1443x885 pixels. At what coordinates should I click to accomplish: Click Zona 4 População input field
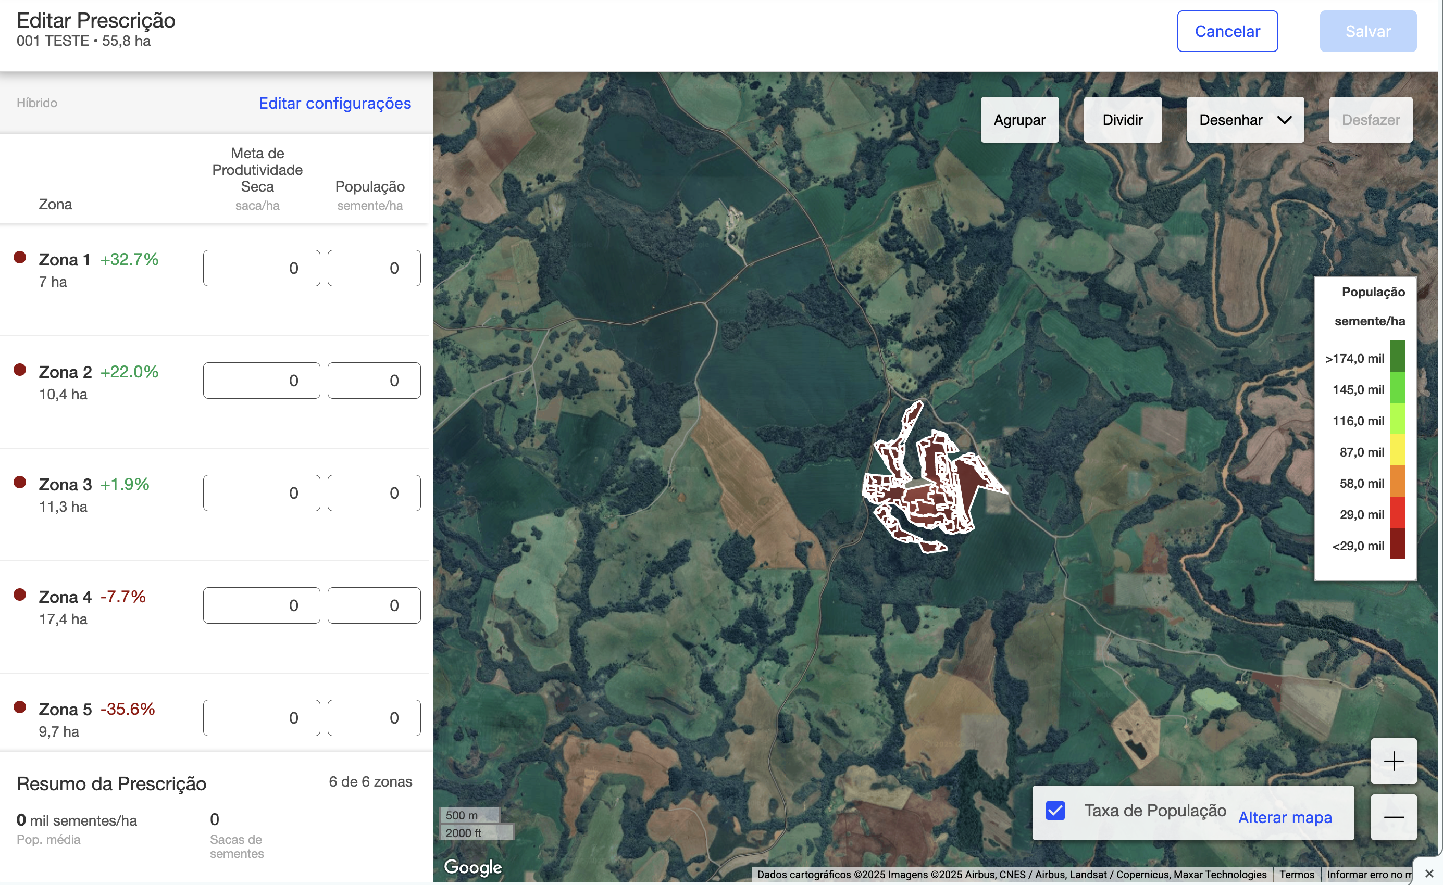coord(374,605)
